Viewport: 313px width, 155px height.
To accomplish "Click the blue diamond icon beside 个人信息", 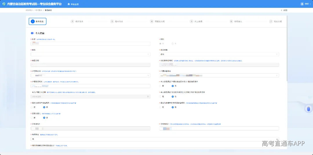I will coord(32,33).
